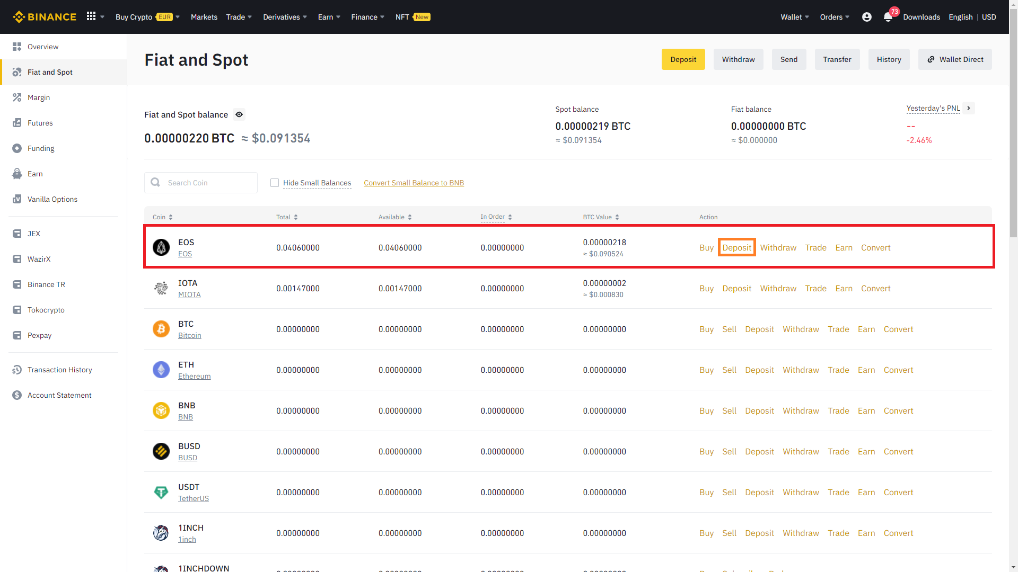
Task: Click the Binance logo
Action: click(x=45, y=17)
